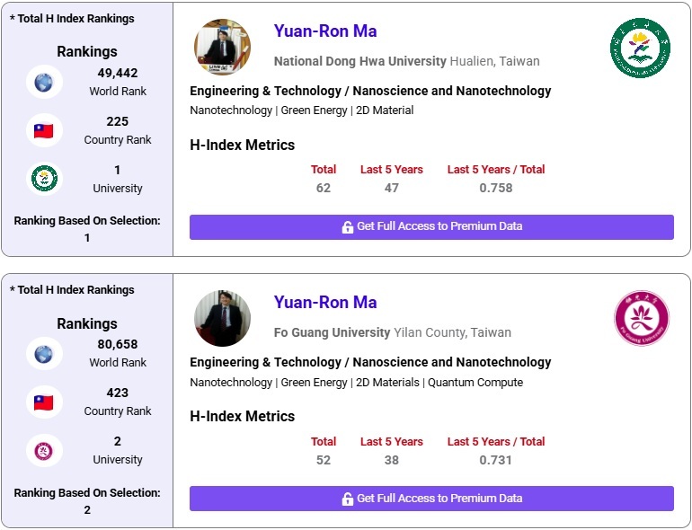Click the small Dong Hwa University rank icon
The image size is (692, 530).
(x=43, y=179)
